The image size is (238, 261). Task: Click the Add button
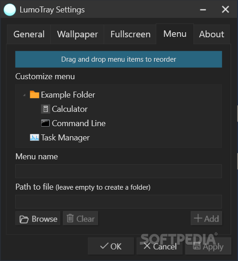pyautogui.click(x=206, y=218)
